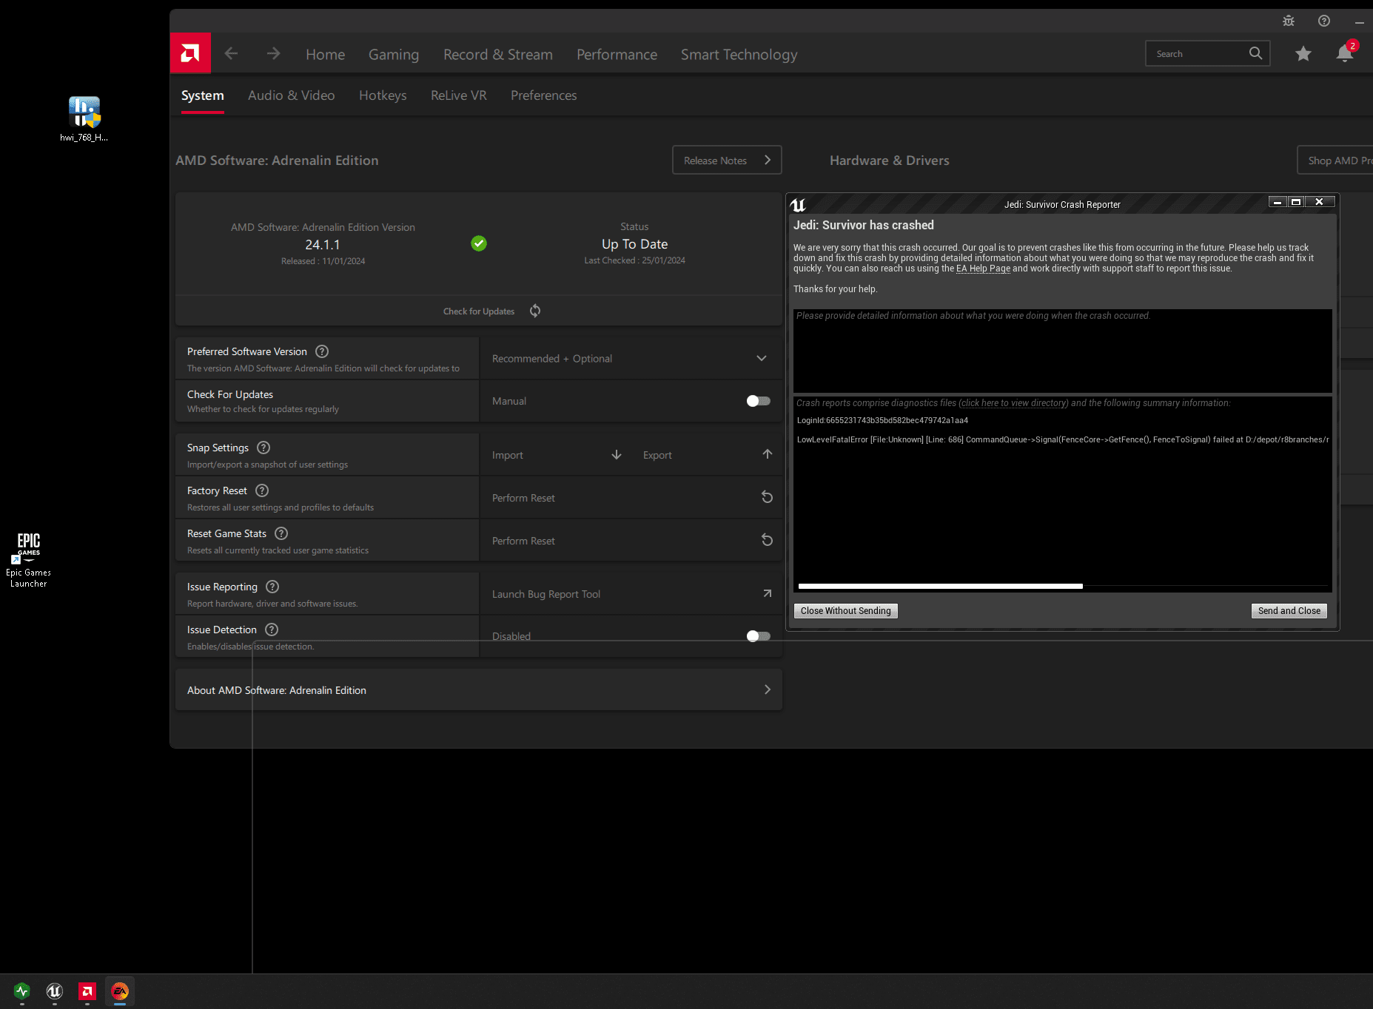
Task: Click the Import down arrow icon
Action: coord(617,454)
